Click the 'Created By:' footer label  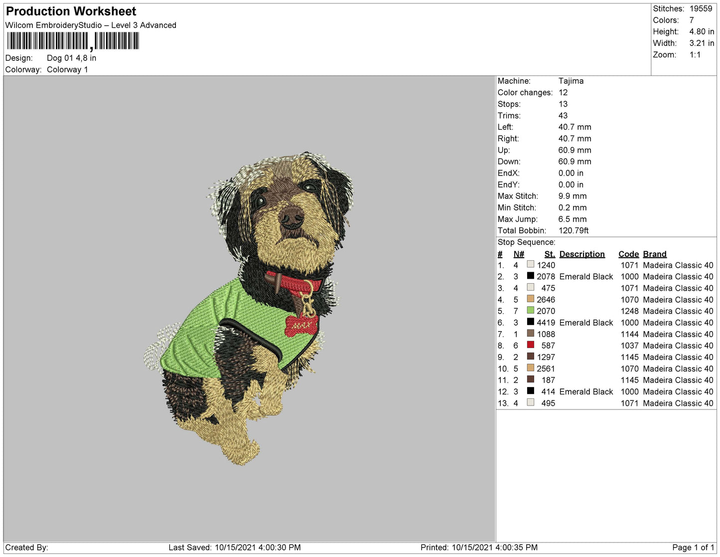[26, 548]
